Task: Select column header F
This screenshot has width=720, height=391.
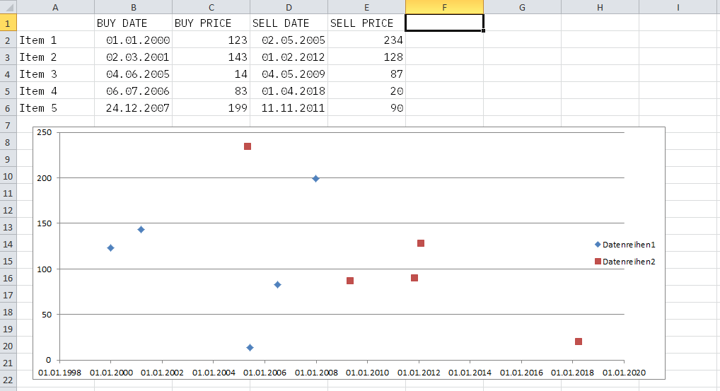Action: pyautogui.click(x=444, y=7)
